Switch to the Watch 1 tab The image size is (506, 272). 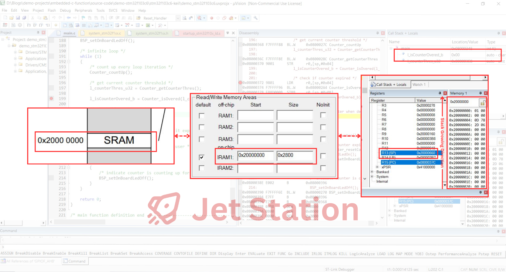click(419, 84)
